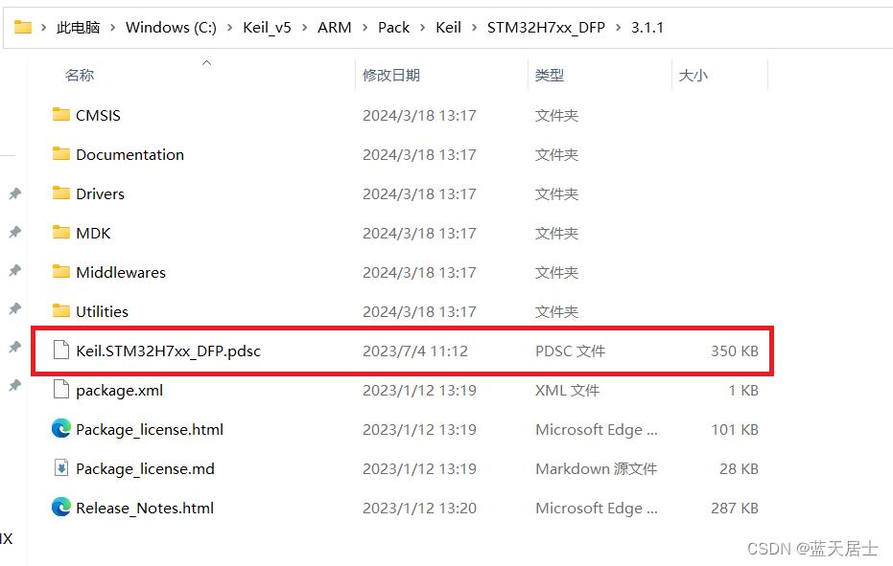Image resolution: width=893 pixels, height=566 pixels.
Task: Navigate to STM32H7xx_DFP breadcrumb
Action: tap(546, 28)
